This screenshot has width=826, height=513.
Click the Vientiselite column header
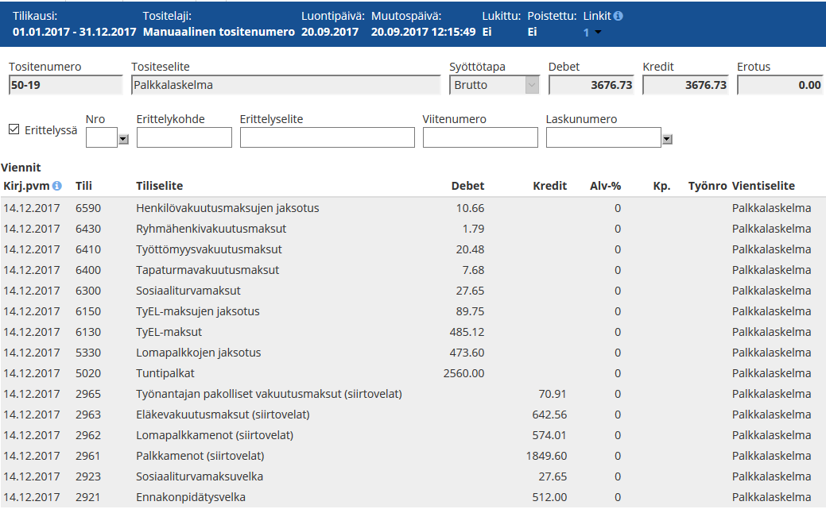click(763, 186)
